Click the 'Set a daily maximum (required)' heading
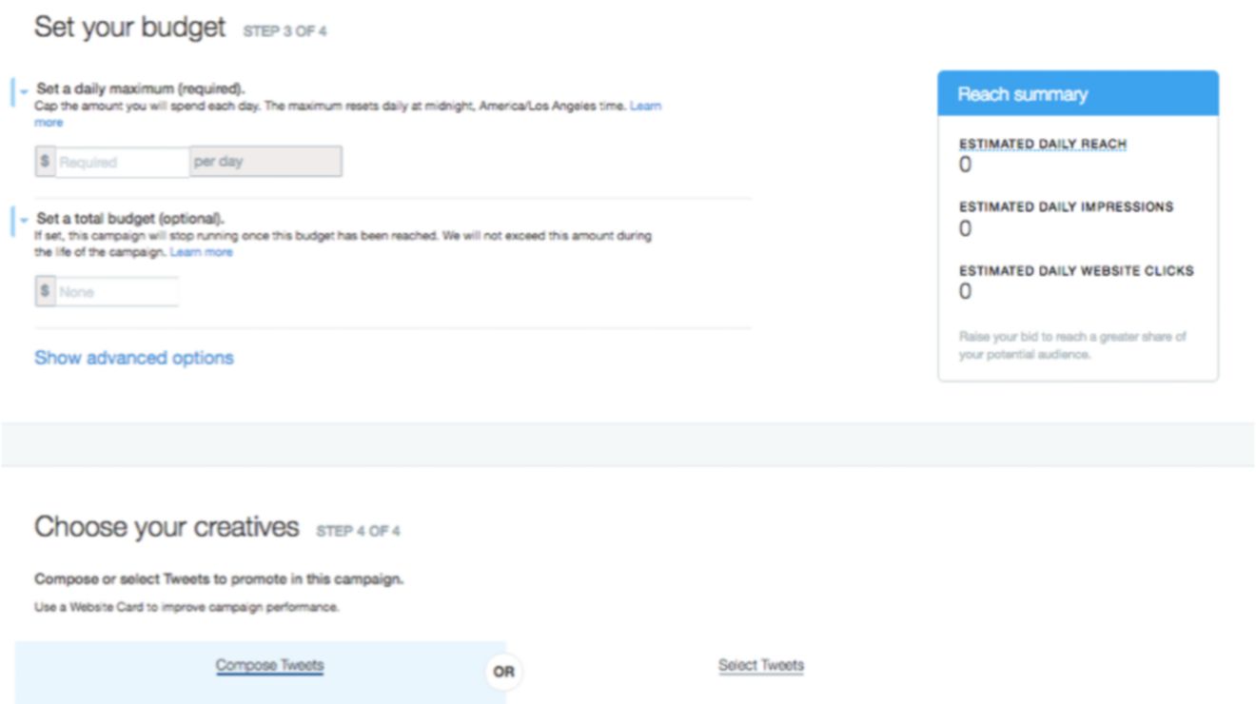This screenshot has width=1256, height=704. click(141, 89)
